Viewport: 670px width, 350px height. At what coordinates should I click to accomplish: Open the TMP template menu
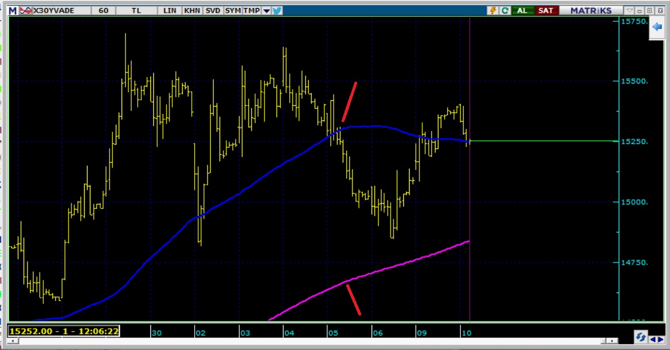(x=251, y=10)
